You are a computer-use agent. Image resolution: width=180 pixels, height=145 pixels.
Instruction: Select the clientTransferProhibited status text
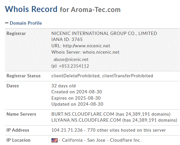(127, 76)
